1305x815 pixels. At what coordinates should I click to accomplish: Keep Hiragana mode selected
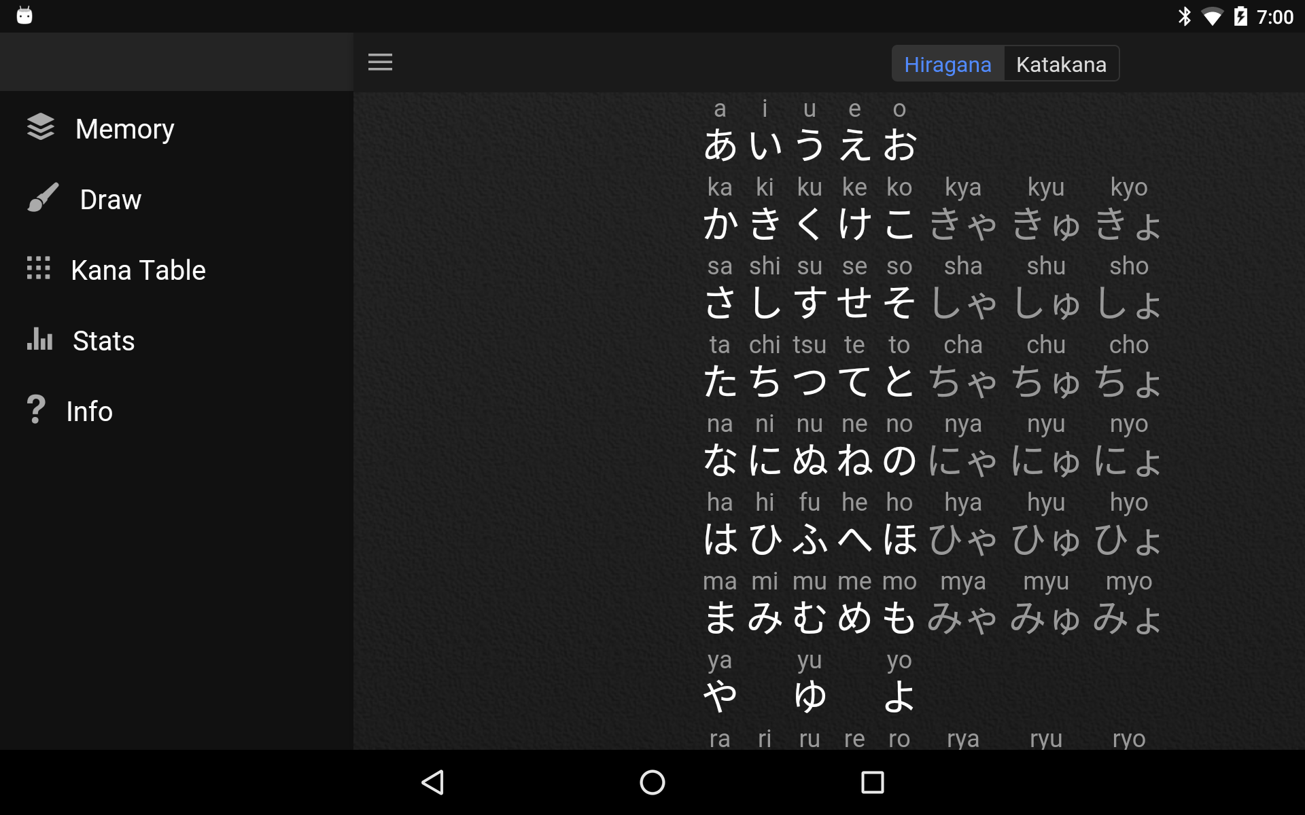click(947, 63)
